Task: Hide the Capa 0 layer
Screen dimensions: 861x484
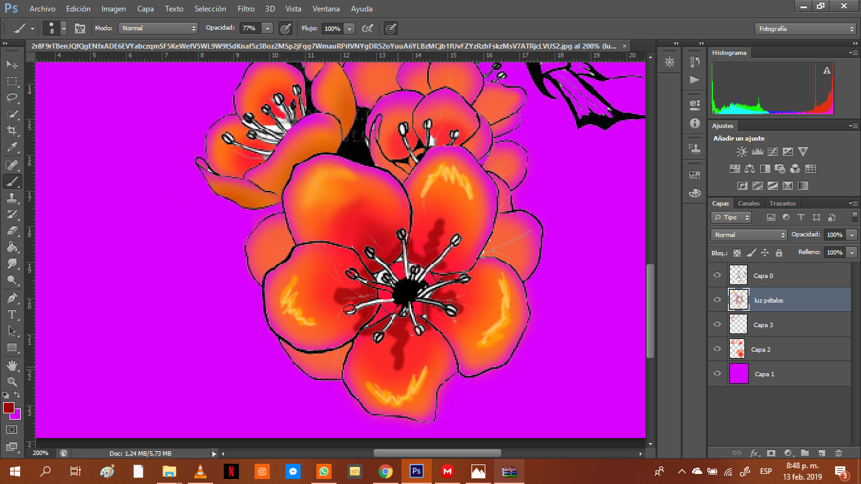Action: (717, 275)
